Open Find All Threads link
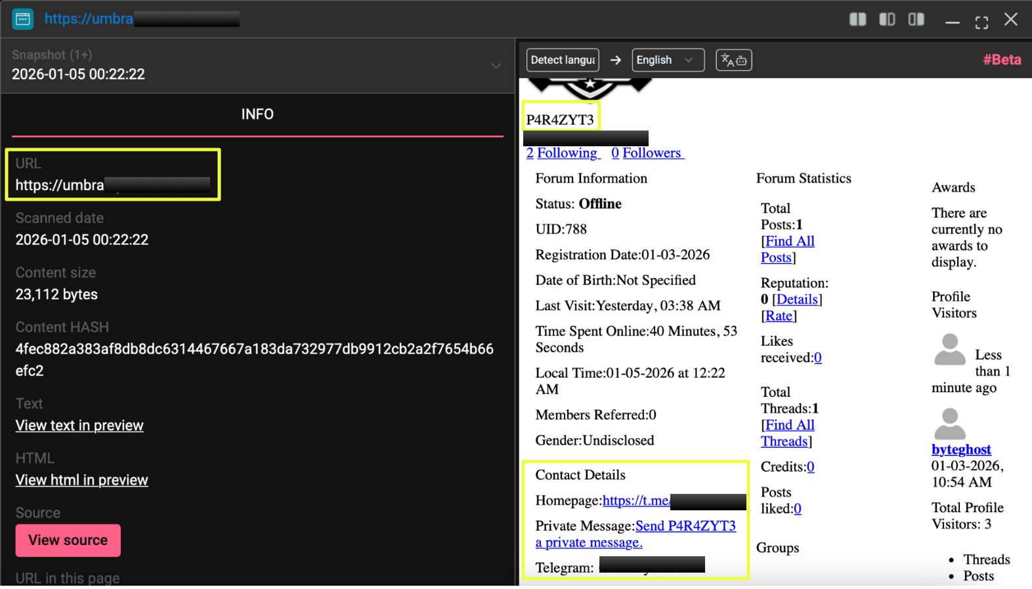The image size is (1032, 589). pos(788,433)
